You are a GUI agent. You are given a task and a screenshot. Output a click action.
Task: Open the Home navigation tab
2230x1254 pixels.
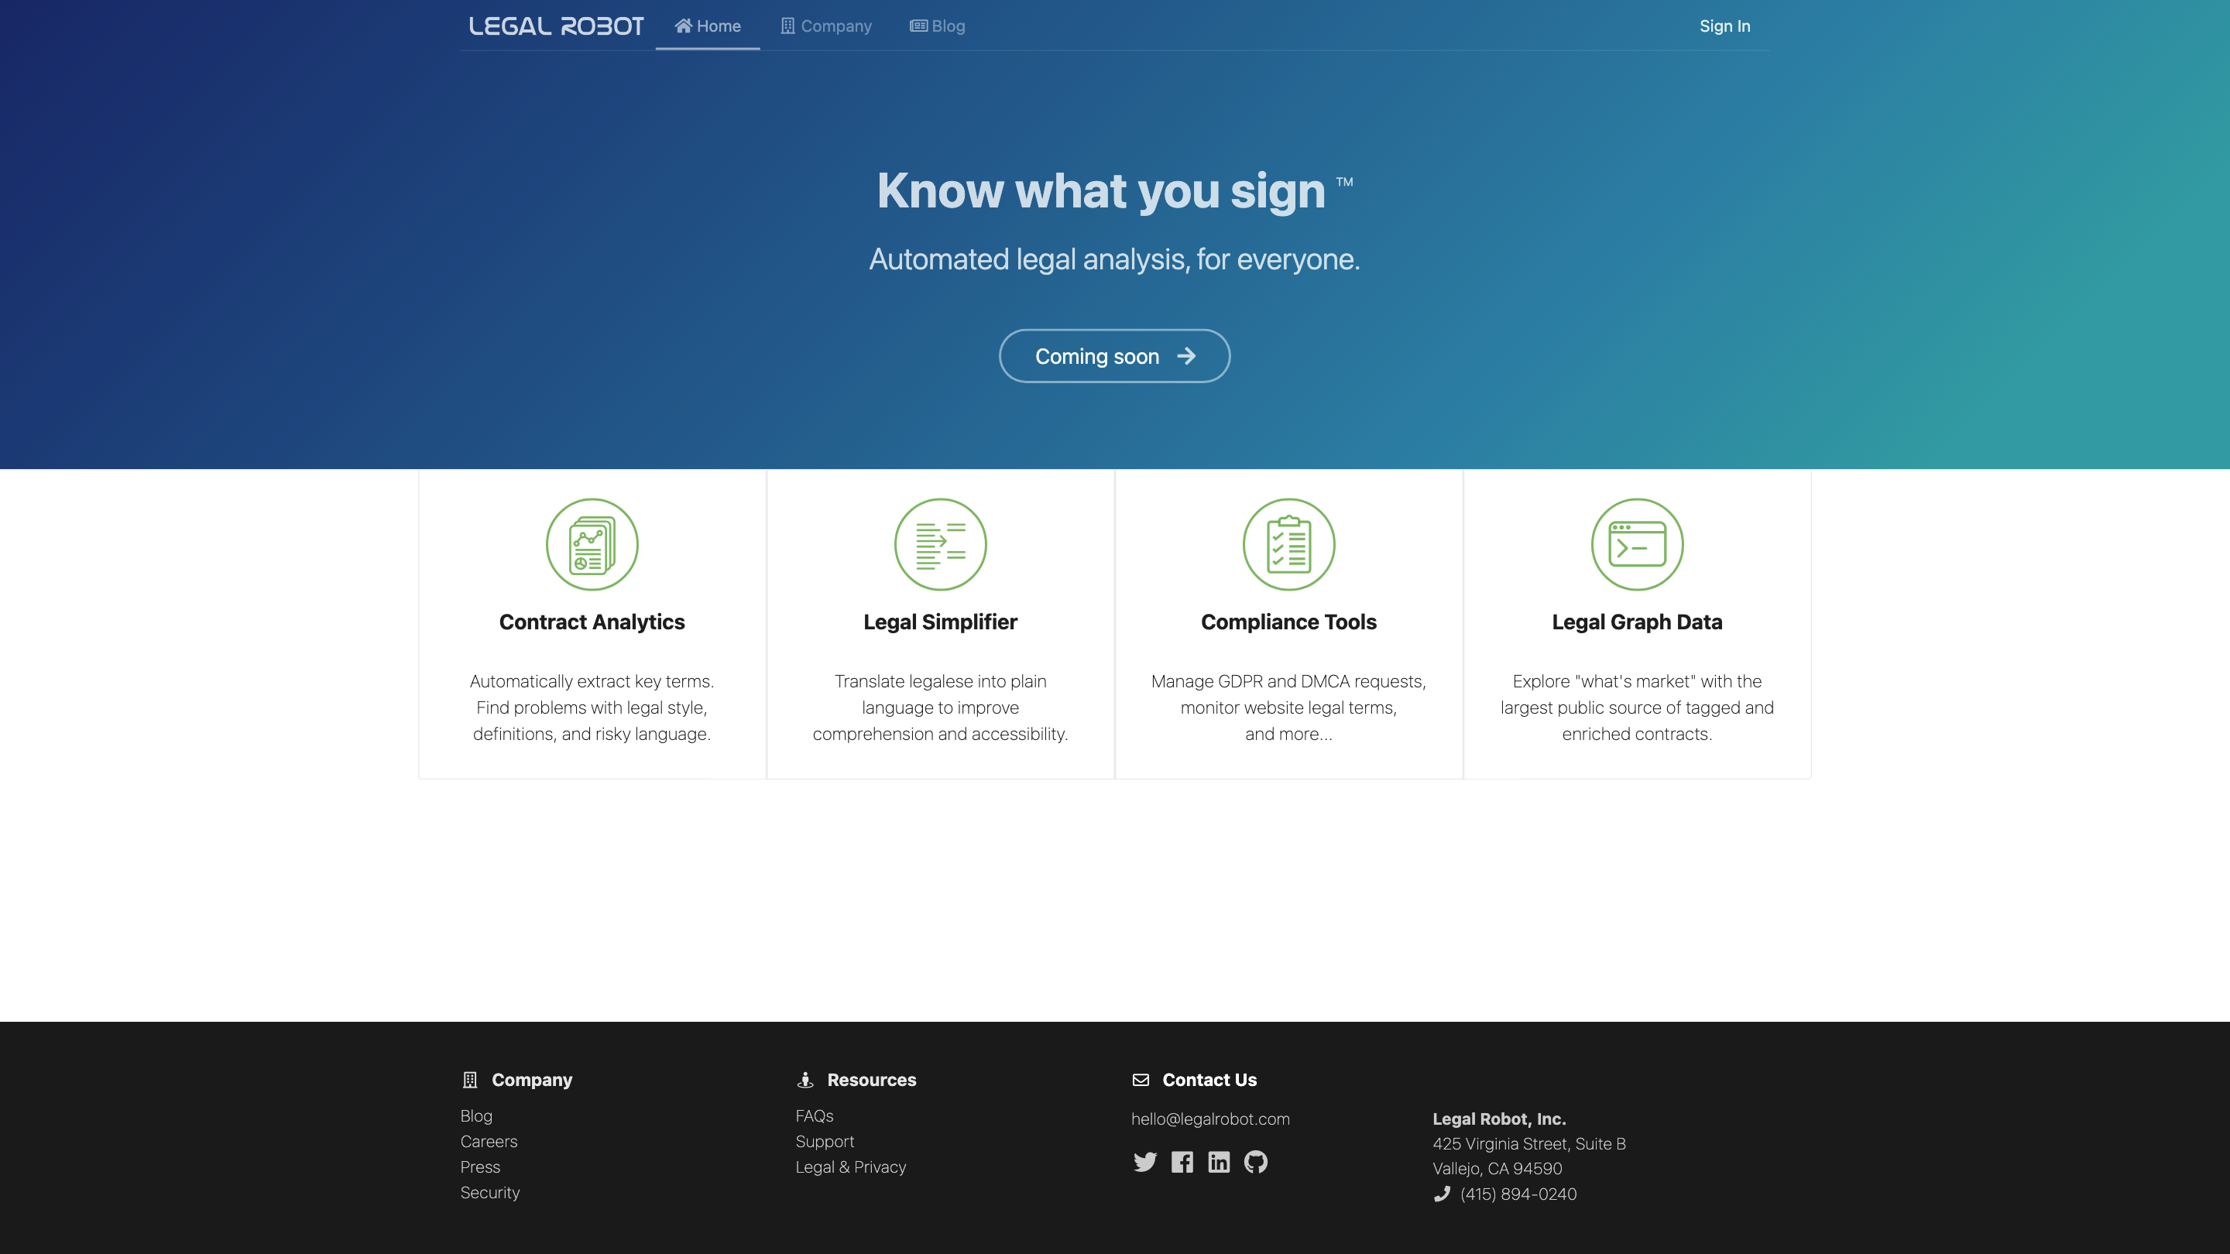(x=707, y=26)
